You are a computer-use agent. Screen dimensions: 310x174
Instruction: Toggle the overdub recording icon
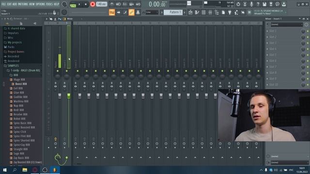click(x=131, y=4)
